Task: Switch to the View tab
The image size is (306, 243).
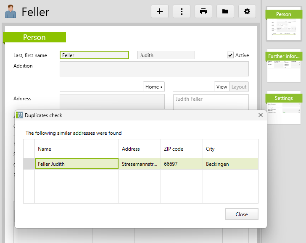Action: pyautogui.click(x=222, y=87)
